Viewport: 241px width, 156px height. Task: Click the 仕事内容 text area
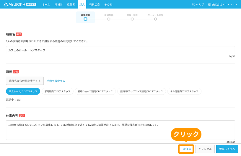(120, 130)
